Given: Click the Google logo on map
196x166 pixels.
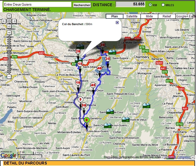Looking at the screenshot, I should [8, 155].
